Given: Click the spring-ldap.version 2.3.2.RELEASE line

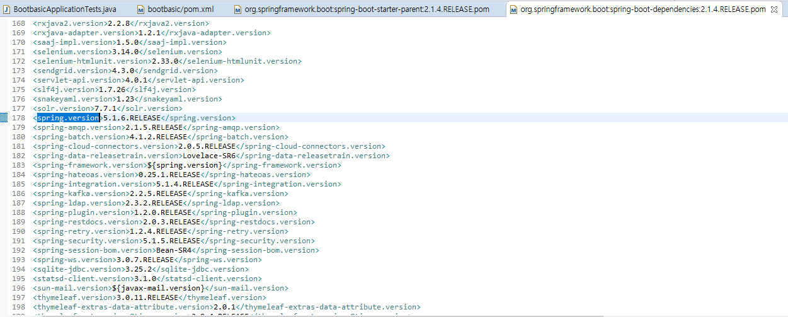Looking at the screenshot, I should tap(156, 203).
